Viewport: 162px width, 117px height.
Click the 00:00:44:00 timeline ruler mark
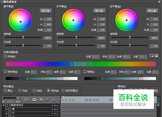pyautogui.click(x=92, y=100)
